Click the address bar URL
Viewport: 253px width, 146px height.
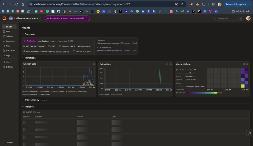coord(82,4)
